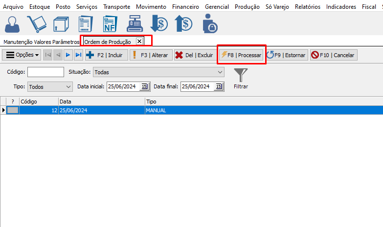Image resolution: width=383 pixels, height=227 pixels.
Task: Close the Ordem de Produção tab
Action: pos(139,41)
